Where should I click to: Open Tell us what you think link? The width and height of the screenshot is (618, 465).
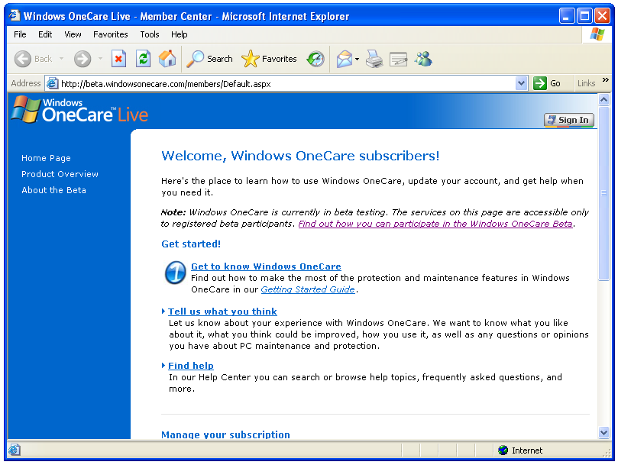click(222, 312)
